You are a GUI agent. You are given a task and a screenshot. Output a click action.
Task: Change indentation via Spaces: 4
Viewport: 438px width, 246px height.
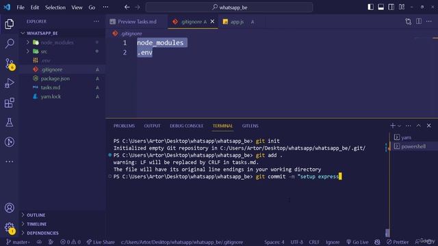point(274,242)
